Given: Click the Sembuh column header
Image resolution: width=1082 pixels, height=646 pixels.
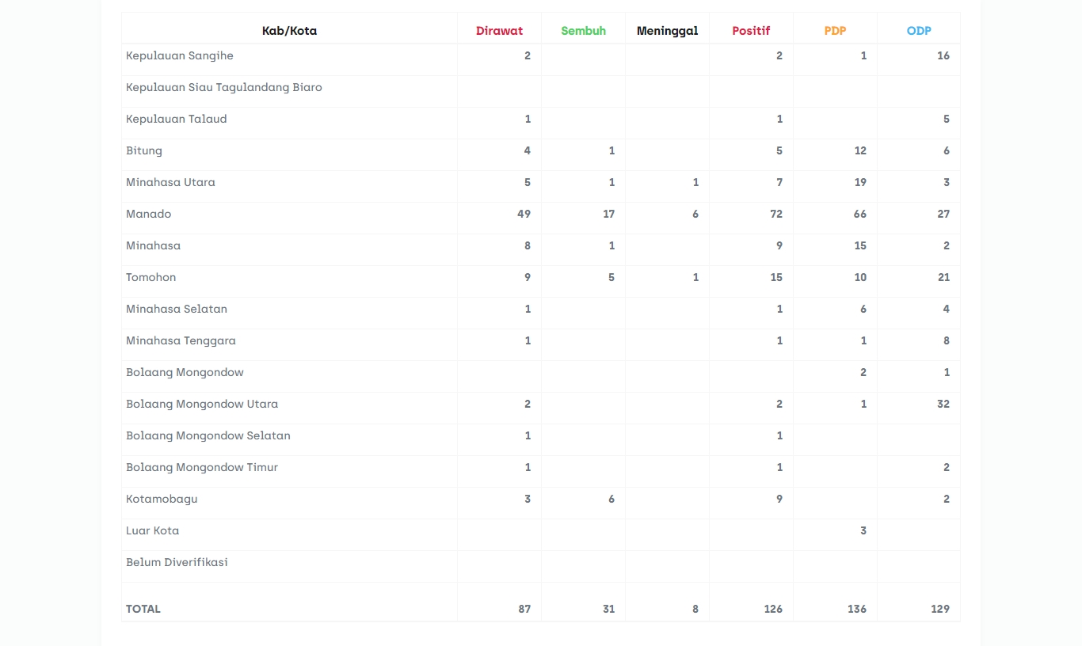Looking at the screenshot, I should [x=583, y=31].
